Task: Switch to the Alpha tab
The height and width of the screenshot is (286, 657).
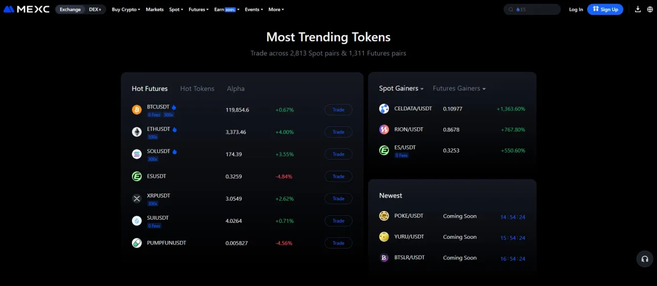Action: pyautogui.click(x=236, y=89)
